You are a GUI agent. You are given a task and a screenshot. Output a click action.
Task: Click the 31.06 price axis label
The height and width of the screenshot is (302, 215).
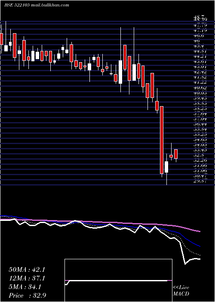point(200,171)
